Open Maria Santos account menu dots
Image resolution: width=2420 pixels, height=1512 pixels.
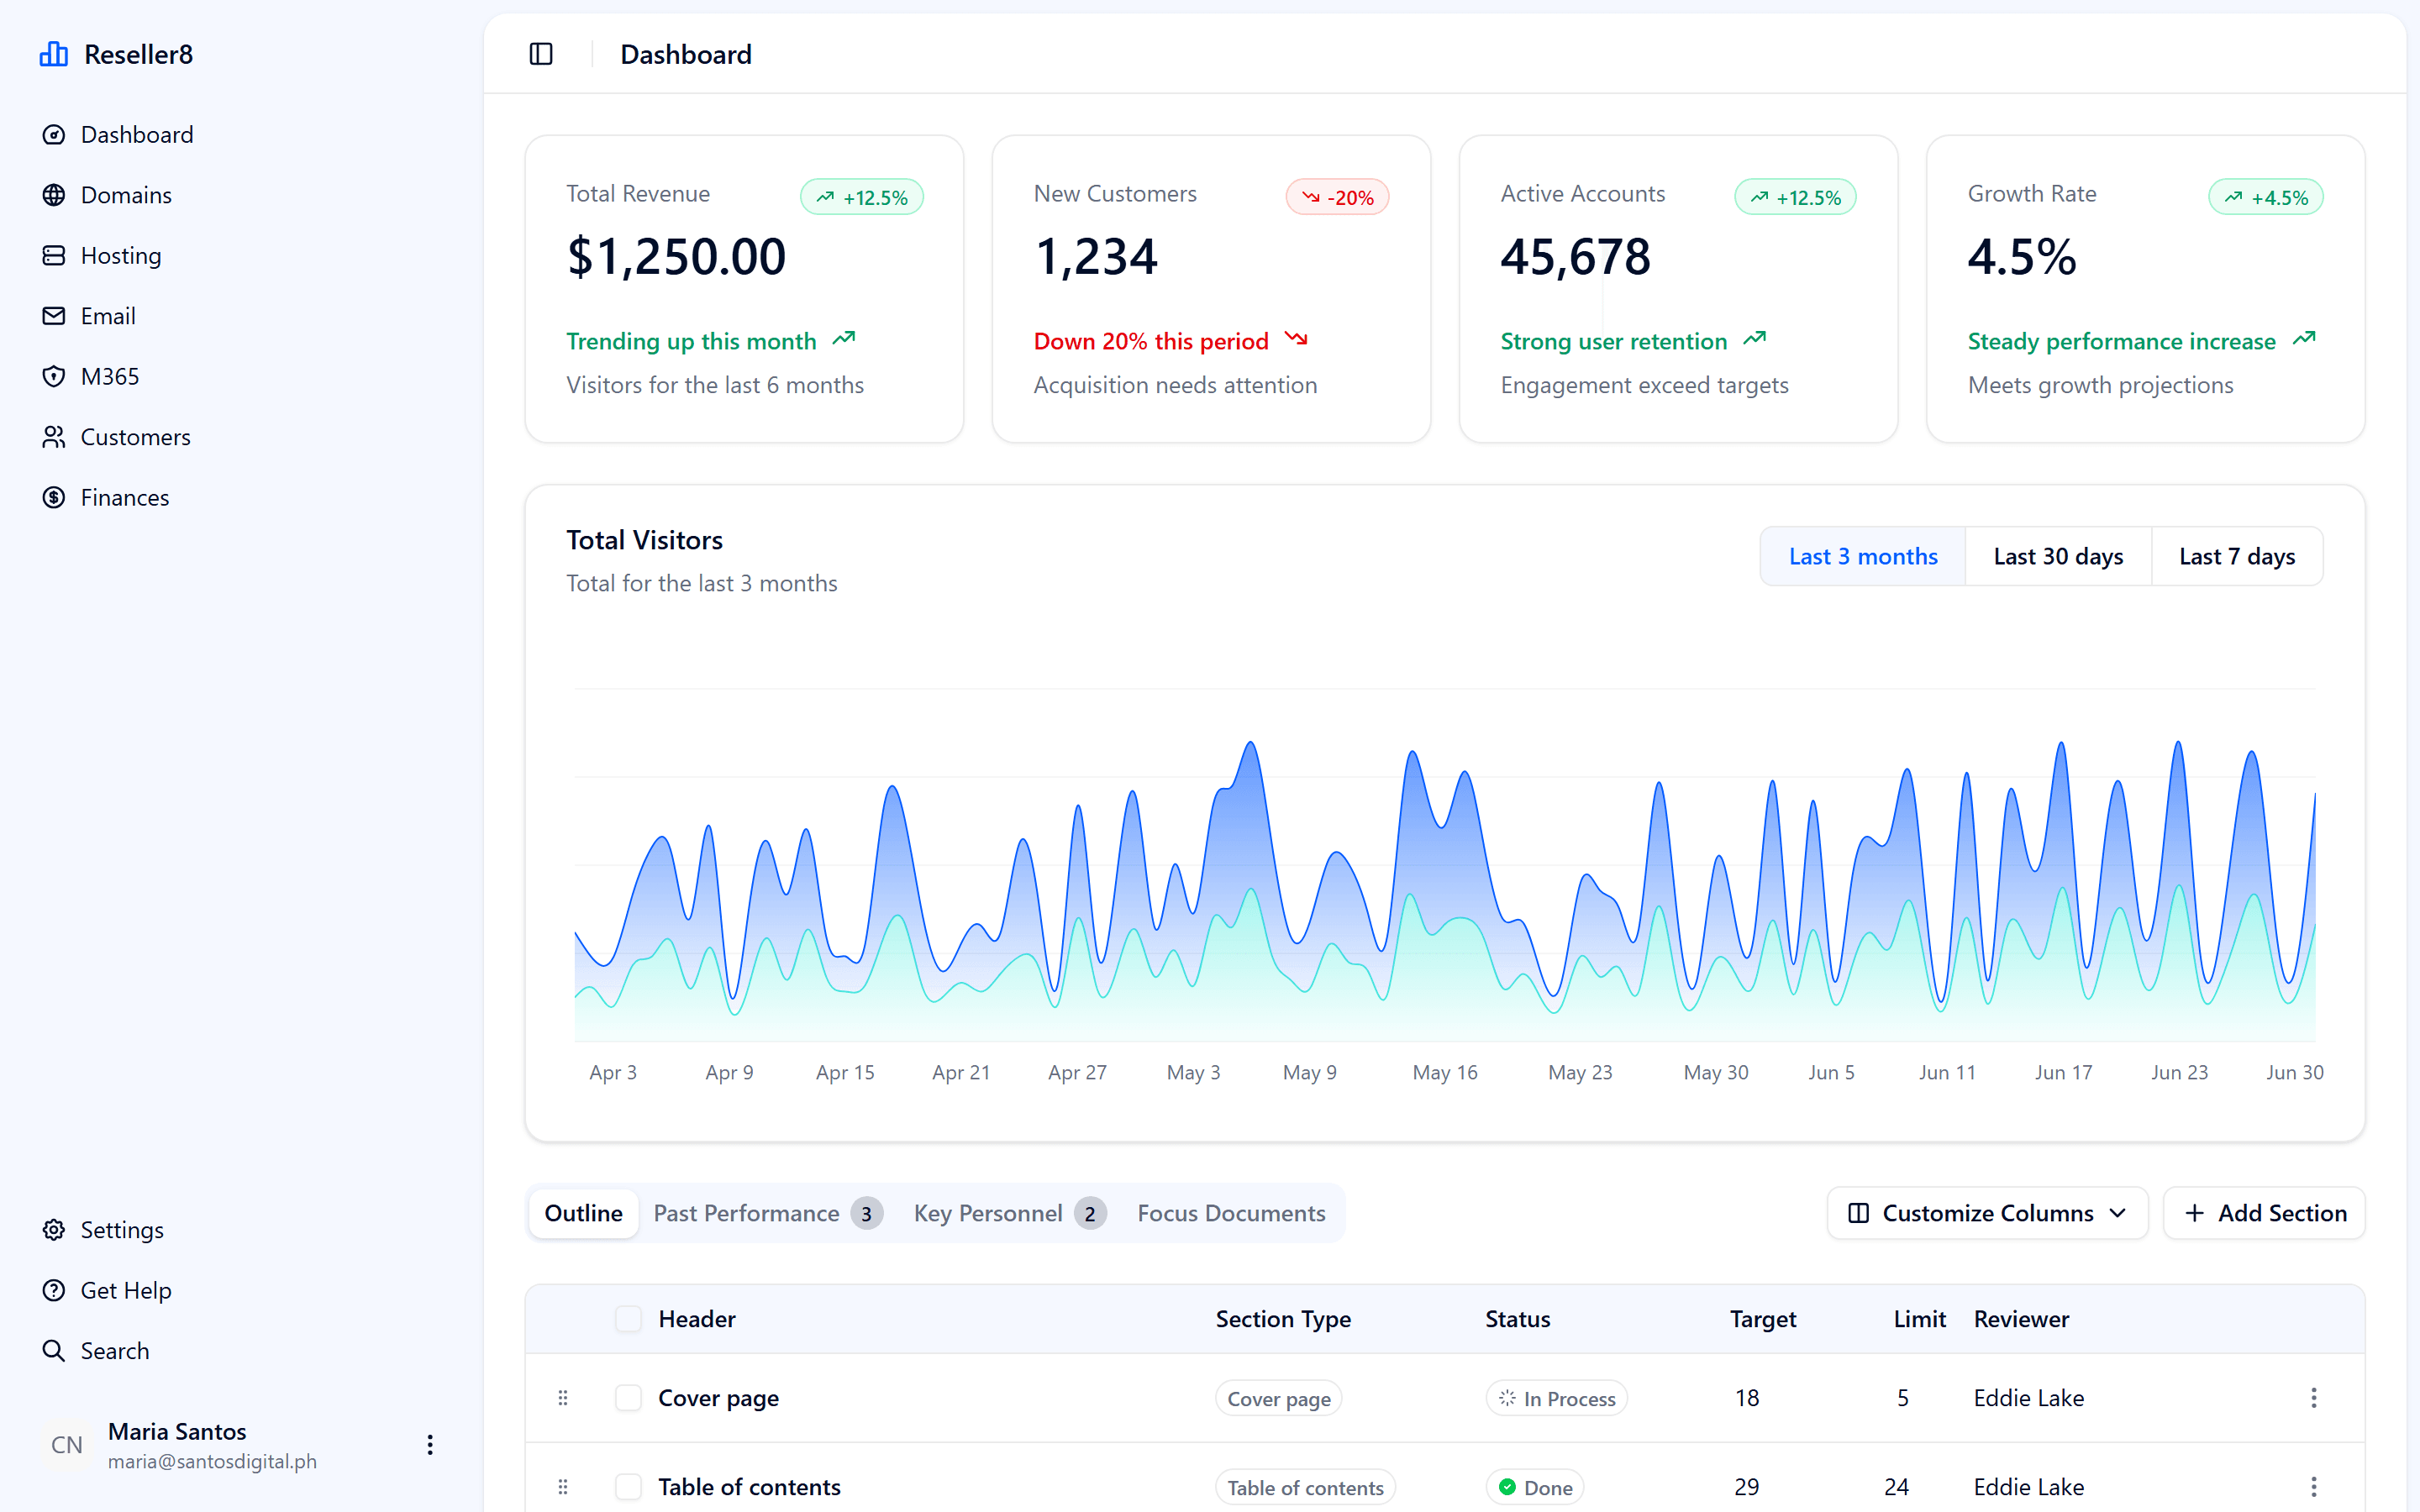pyautogui.click(x=430, y=1445)
